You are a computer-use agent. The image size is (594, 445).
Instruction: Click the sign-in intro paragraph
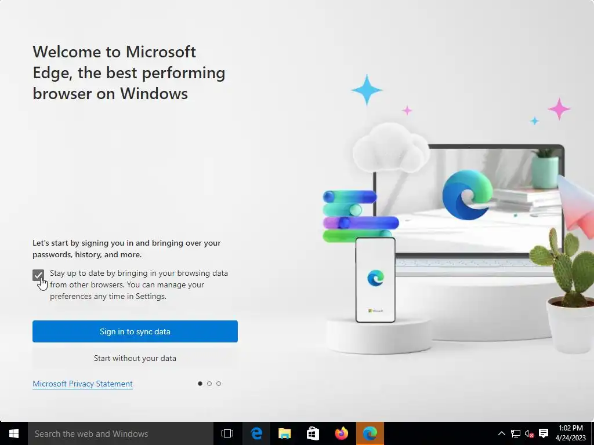tap(126, 249)
